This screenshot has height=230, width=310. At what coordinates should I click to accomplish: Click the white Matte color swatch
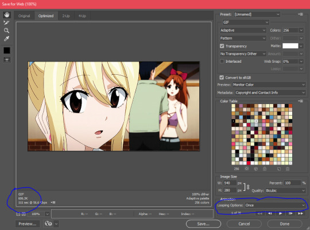pyautogui.click(x=290, y=46)
